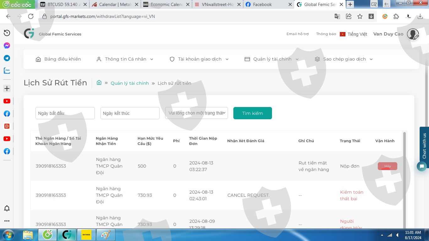The height and width of the screenshot is (241, 429).
Task: Open the Exness app in the taskbar
Action: click(x=86, y=235)
